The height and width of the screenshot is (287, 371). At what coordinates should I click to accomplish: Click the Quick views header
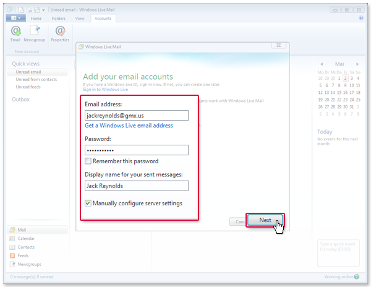point(26,64)
